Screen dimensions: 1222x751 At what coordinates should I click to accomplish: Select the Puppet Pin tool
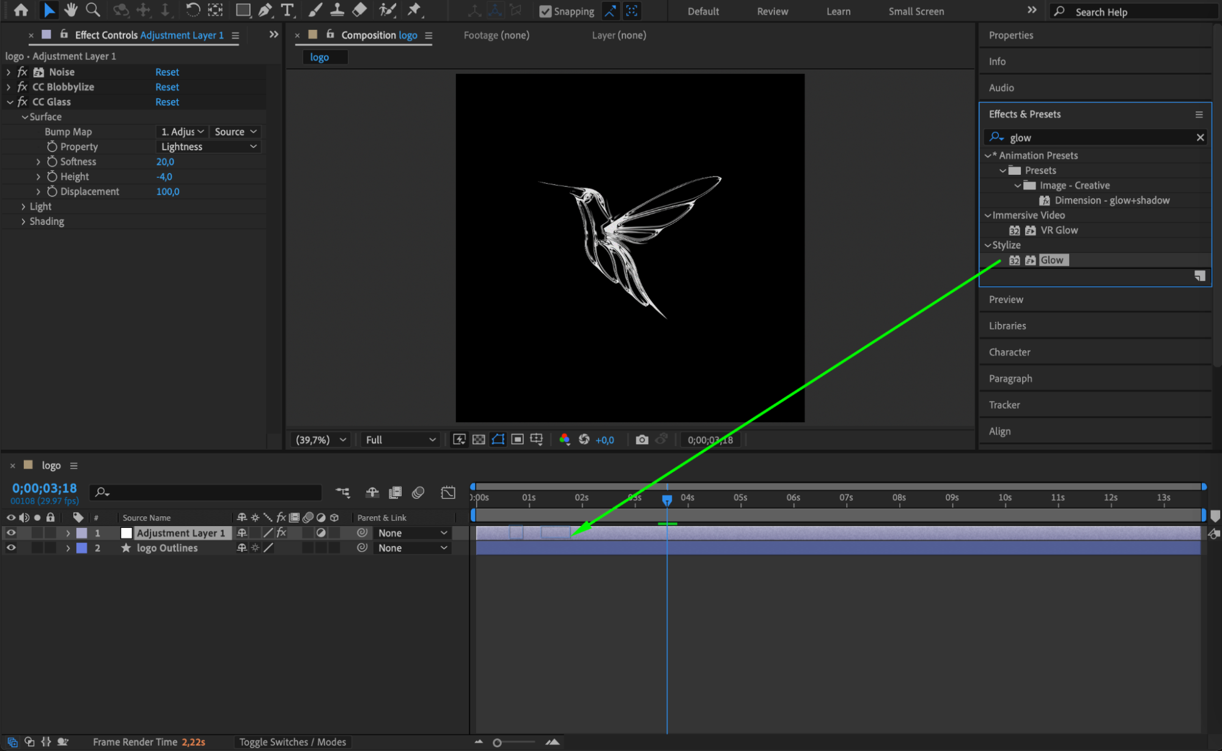(x=414, y=10)
